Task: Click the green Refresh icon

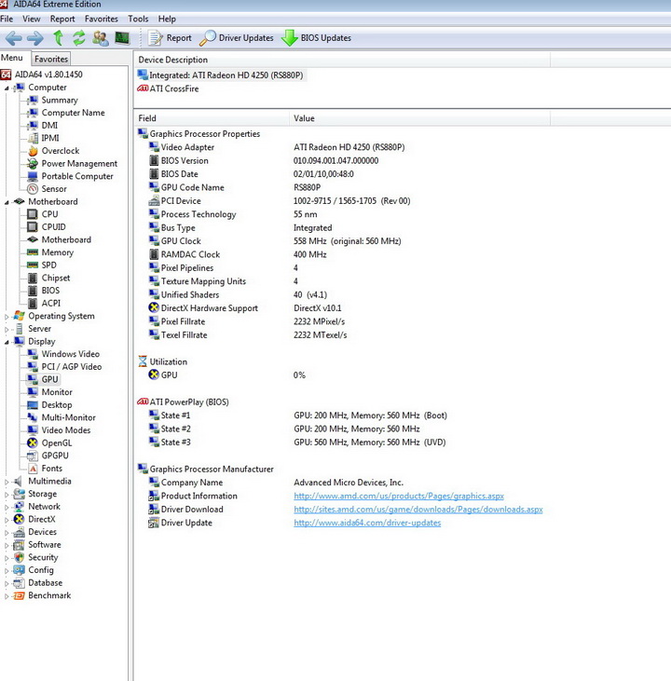Action: 78,38
